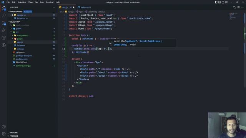Viewport: 246px width, 138px height.
Task: Click the node_modules folder icon
Action: [x=14, y=25]
